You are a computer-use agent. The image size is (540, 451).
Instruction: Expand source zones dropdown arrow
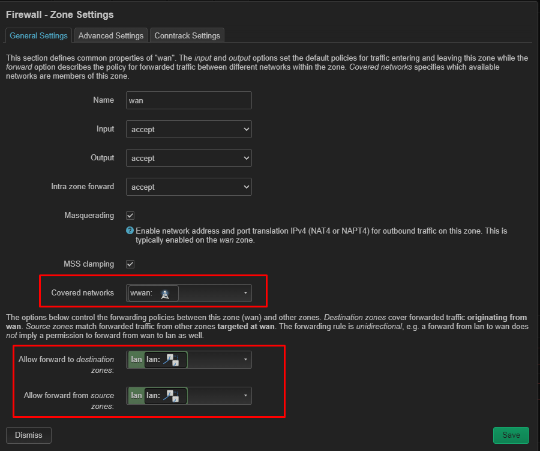click(245, 396)
